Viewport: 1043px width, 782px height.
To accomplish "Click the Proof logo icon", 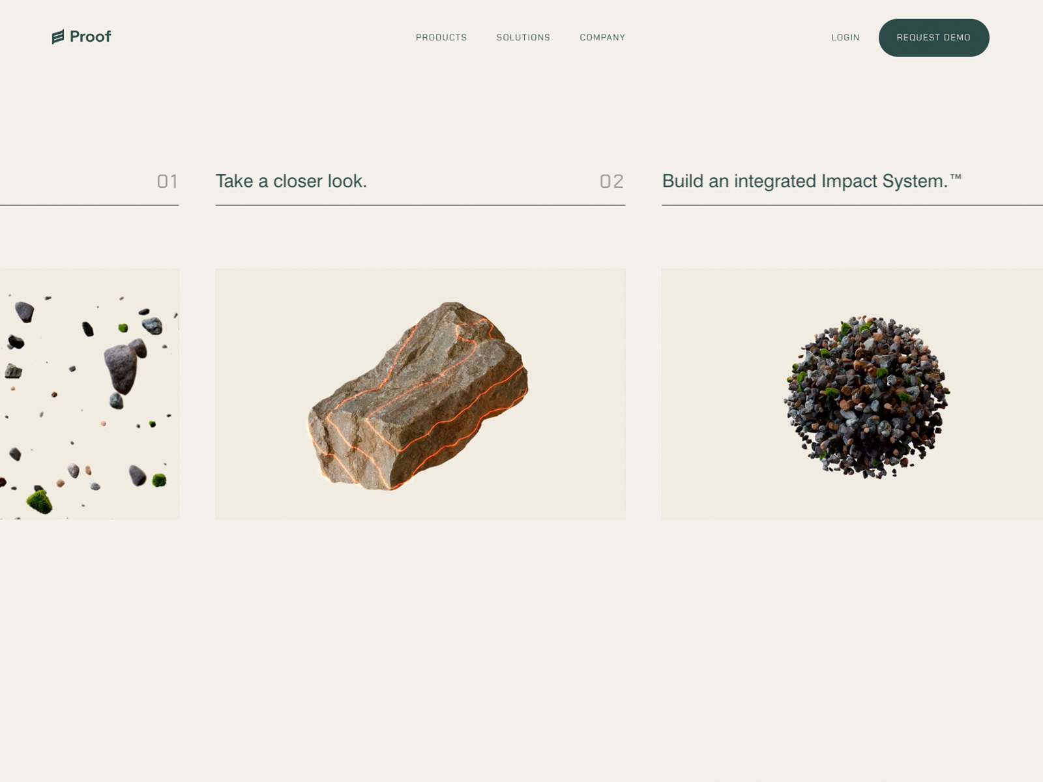I will coord(58,37).
